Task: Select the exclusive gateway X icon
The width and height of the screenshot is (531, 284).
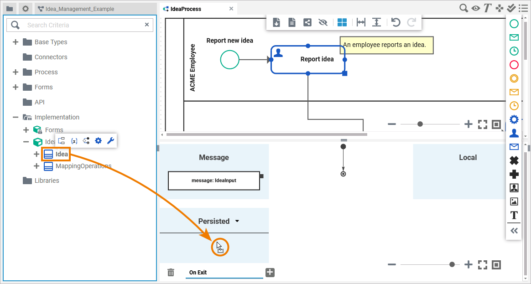Action: (514, 160)
